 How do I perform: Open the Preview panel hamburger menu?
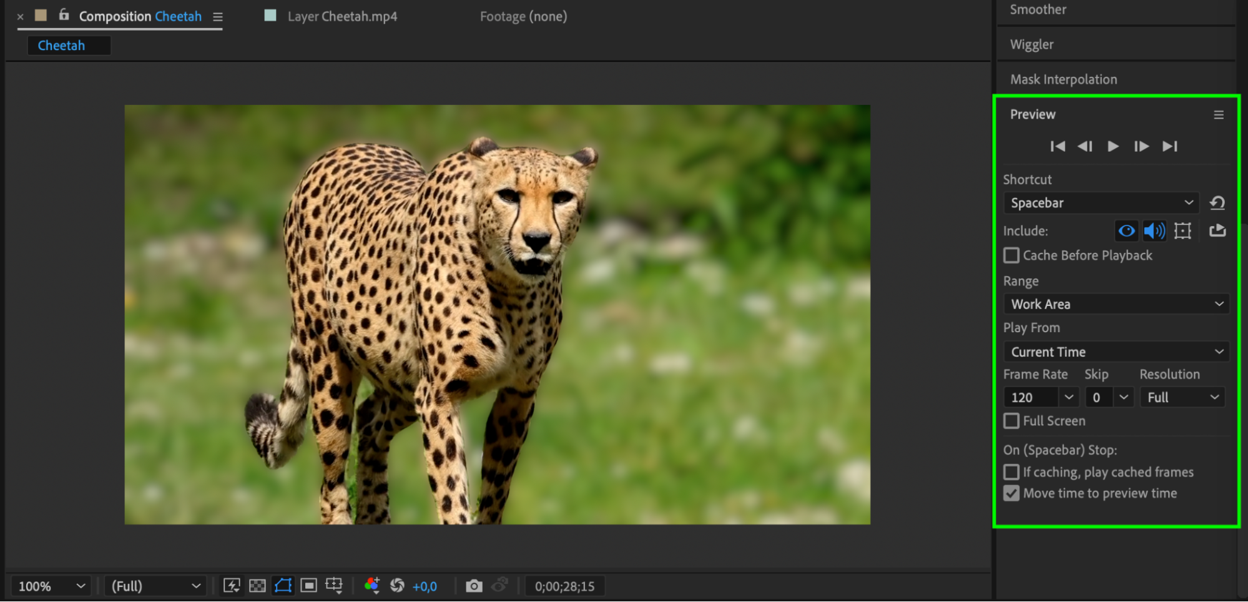[x=1218, y=115]
